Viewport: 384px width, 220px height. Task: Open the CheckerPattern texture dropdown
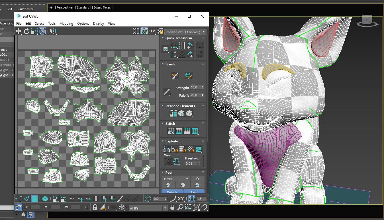[x=186, y=32]
